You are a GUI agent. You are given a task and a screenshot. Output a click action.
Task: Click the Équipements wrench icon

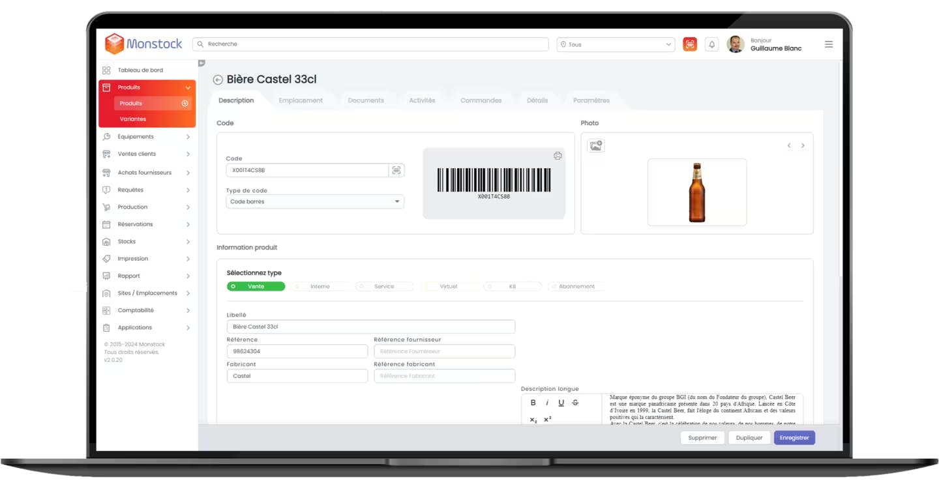pyautogui.click(x=106, y=137)
